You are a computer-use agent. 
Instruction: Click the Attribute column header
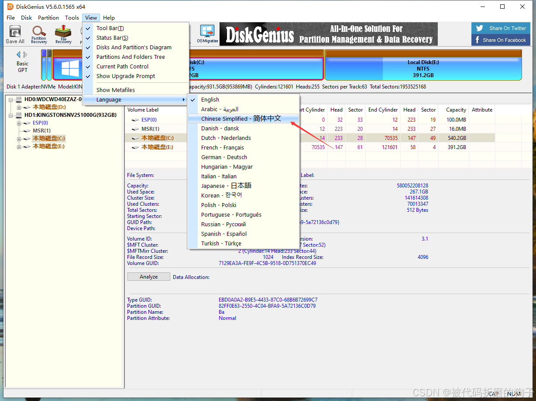(x=482, y=110)
